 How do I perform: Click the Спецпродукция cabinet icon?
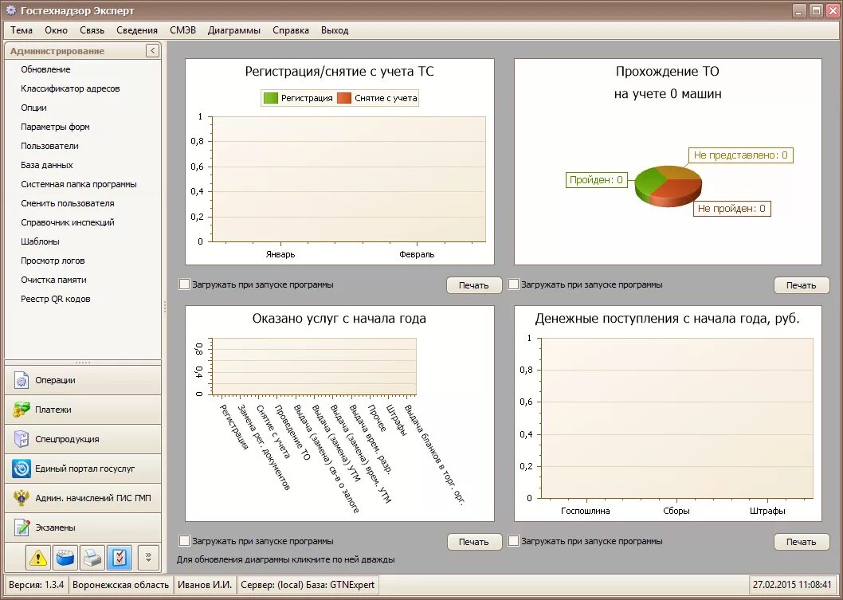tap(22, 439)
